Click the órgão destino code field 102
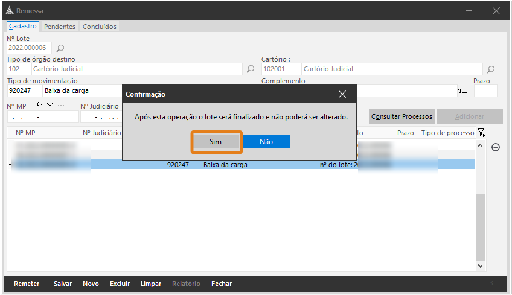Image resolution: width=512 pixels, height=295 pixels. coord(19,69)
